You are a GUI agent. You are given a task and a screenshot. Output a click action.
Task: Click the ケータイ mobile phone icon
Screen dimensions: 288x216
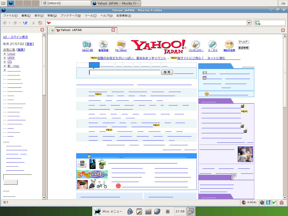pyautogui.click(x=212, y=44)
